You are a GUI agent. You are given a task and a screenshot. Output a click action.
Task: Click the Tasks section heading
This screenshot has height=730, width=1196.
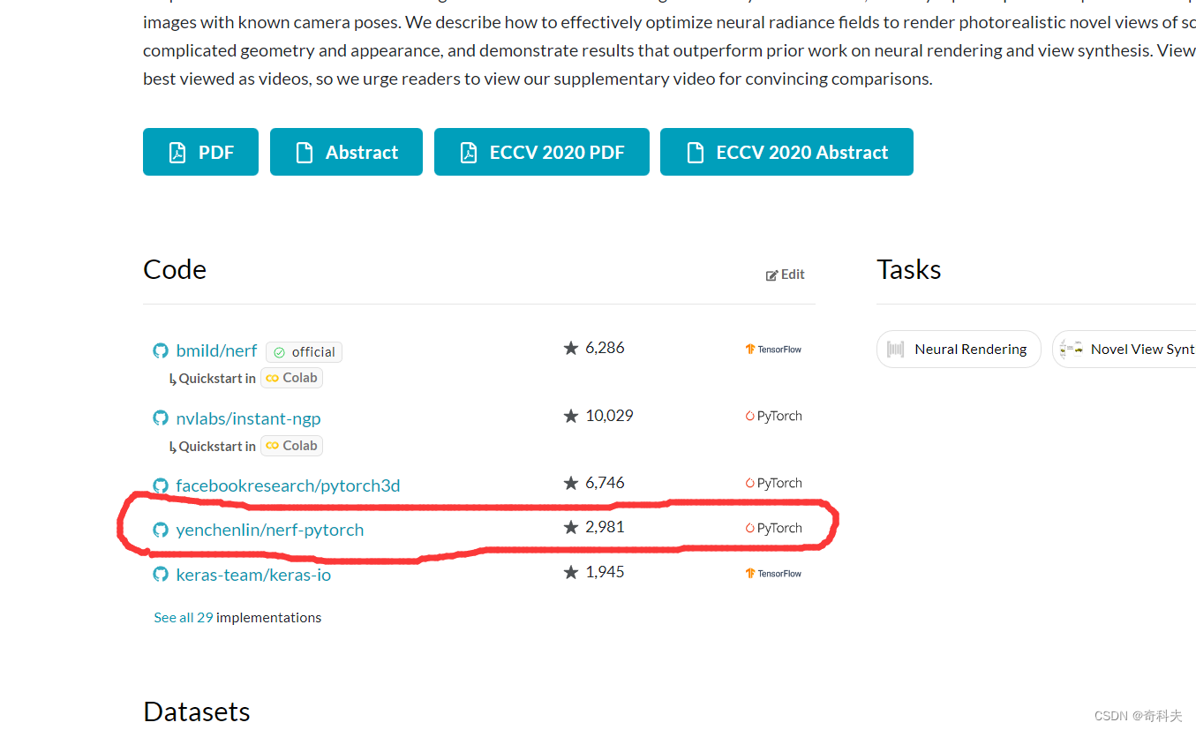pos(909,269)
